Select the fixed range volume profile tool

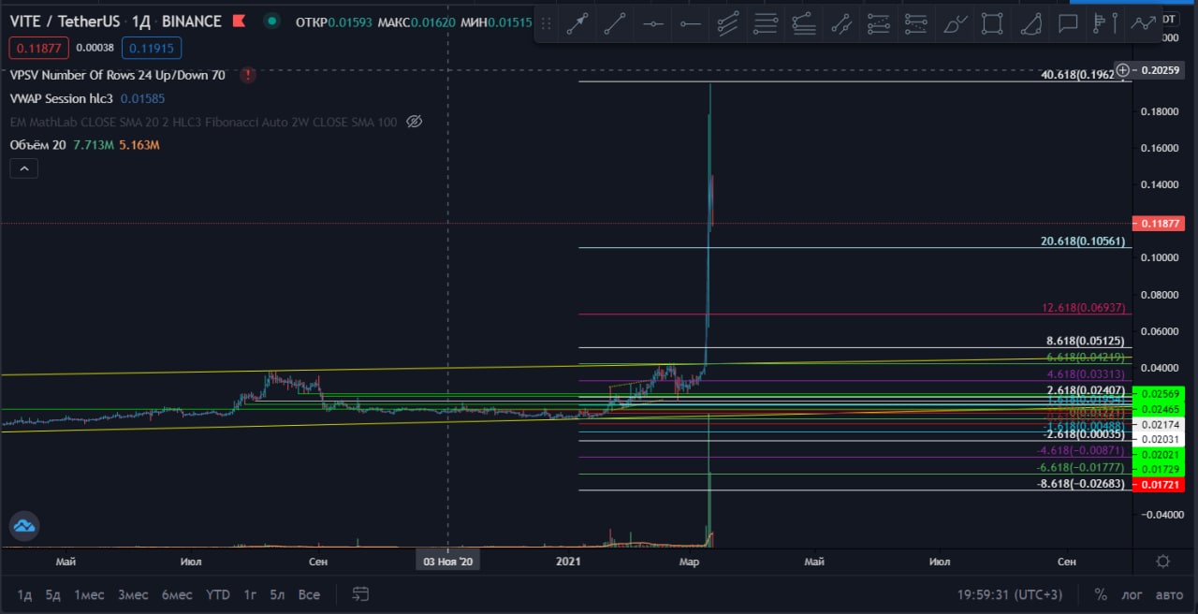(1105, 25)
